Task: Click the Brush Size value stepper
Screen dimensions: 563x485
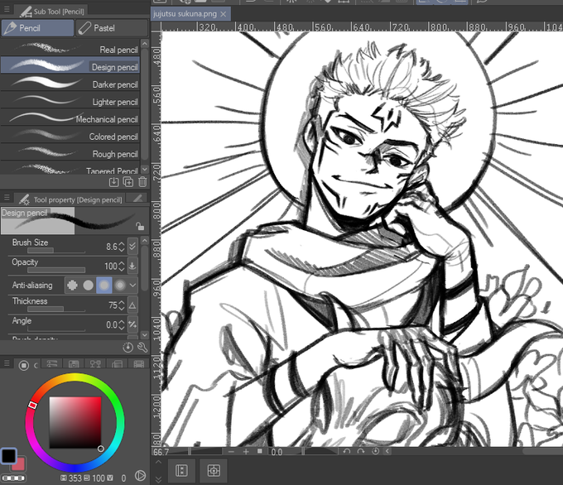Action: click(122, 247)
